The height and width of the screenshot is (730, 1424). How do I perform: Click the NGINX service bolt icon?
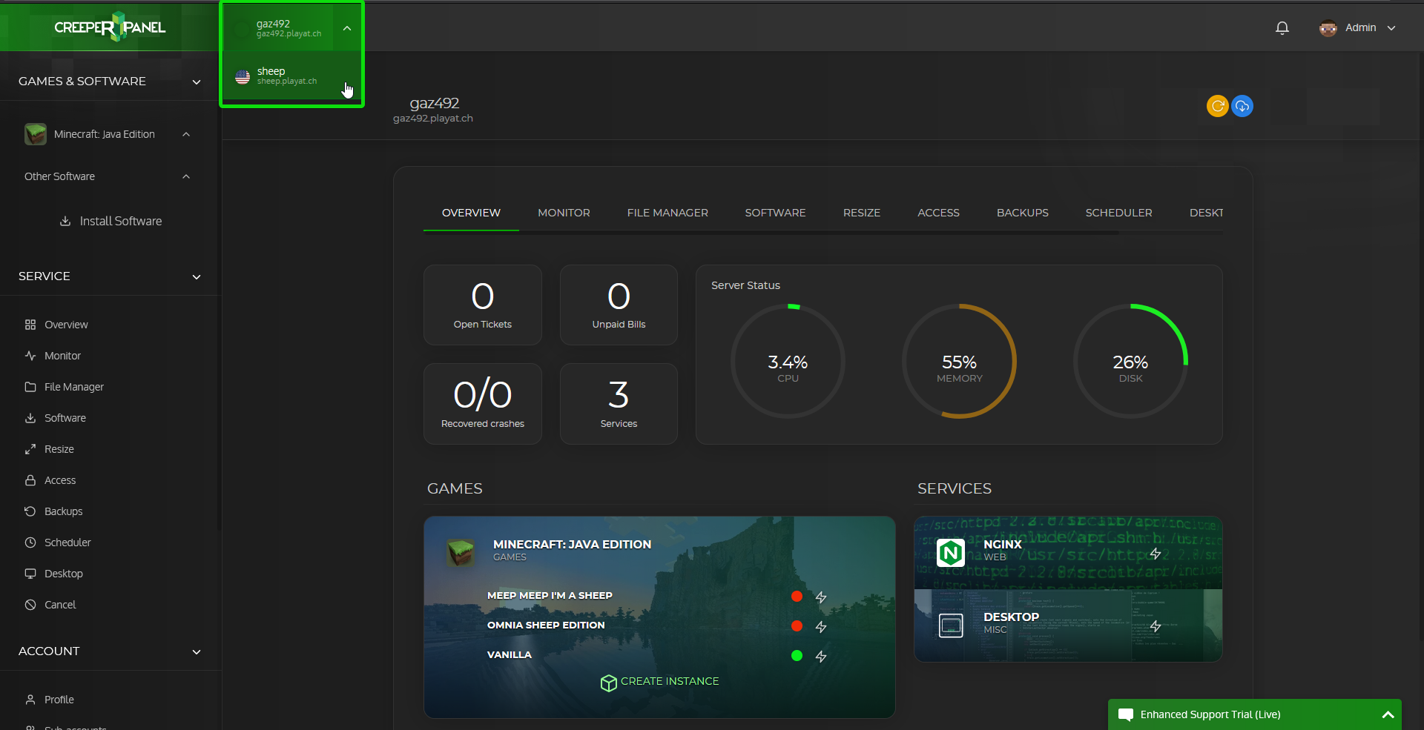coord(1156,554)
